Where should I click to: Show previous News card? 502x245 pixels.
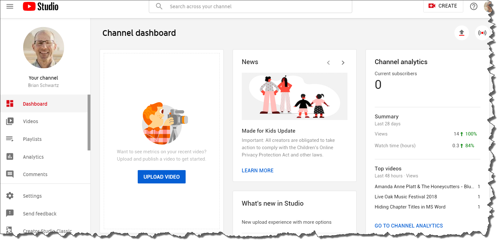328,63
